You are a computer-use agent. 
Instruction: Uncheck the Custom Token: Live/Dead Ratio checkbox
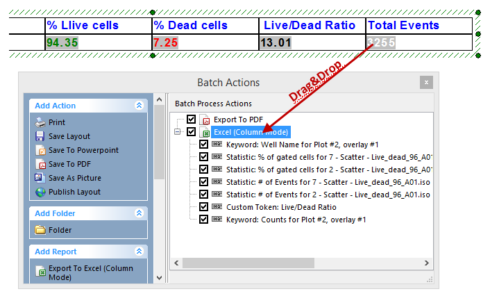click(204, 207)
